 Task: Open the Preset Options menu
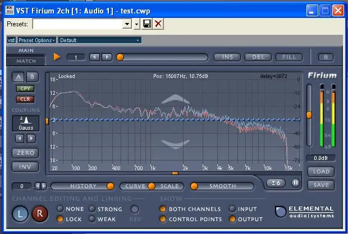pos(36,40)
